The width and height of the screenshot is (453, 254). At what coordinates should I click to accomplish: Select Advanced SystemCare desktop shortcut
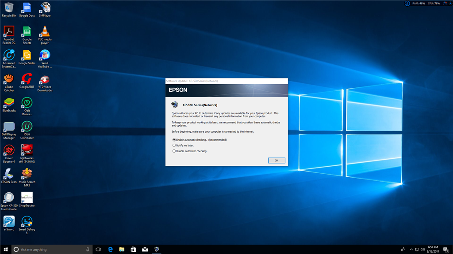(x=9, y=59)
